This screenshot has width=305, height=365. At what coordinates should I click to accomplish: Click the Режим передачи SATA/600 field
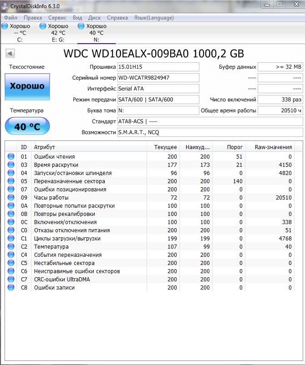(158, 100)
